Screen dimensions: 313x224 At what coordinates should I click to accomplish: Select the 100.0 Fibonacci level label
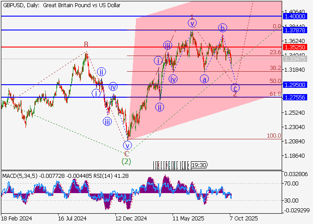(274, 136)
